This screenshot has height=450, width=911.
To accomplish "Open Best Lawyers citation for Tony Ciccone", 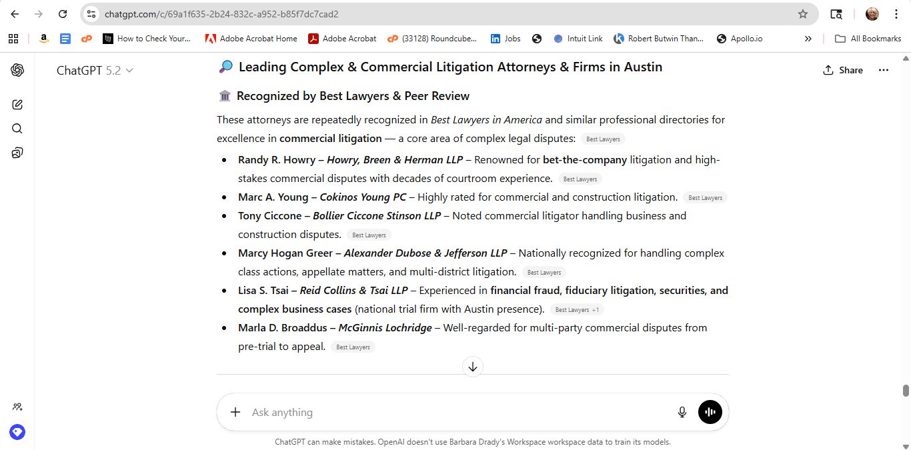I will (x=369, y=235).
